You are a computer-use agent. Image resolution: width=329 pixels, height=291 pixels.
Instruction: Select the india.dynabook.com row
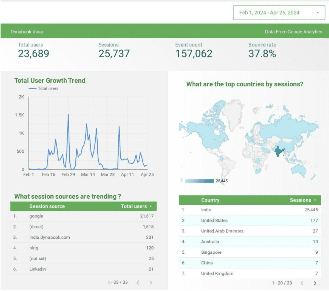(83, 237)
